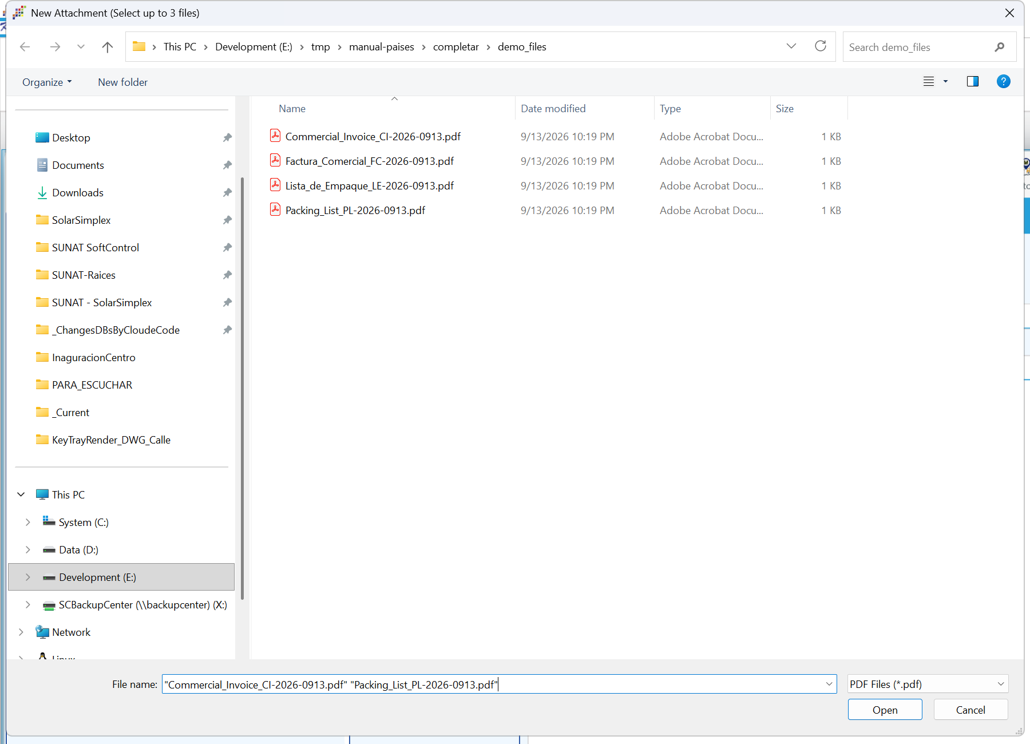Go back using the Back arrow
Image resolution: width=1030 pixels, height=744 pixels.
[x=25, y=47]
